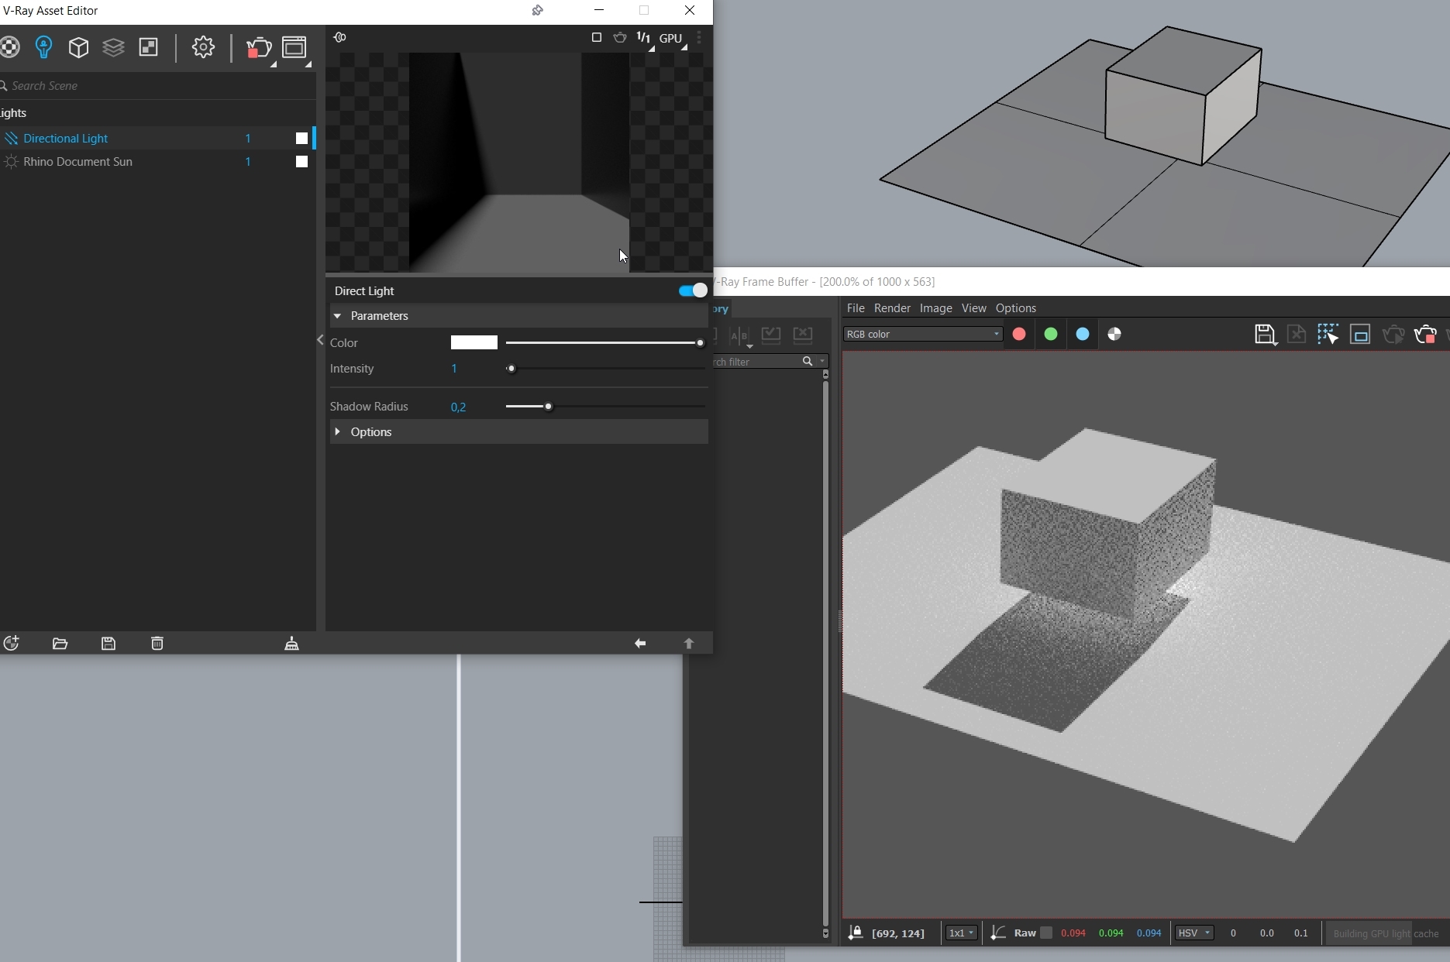Toggle the Raw checkbox in status bar
Screen dimensions: 1450x962
[1046, 933]
